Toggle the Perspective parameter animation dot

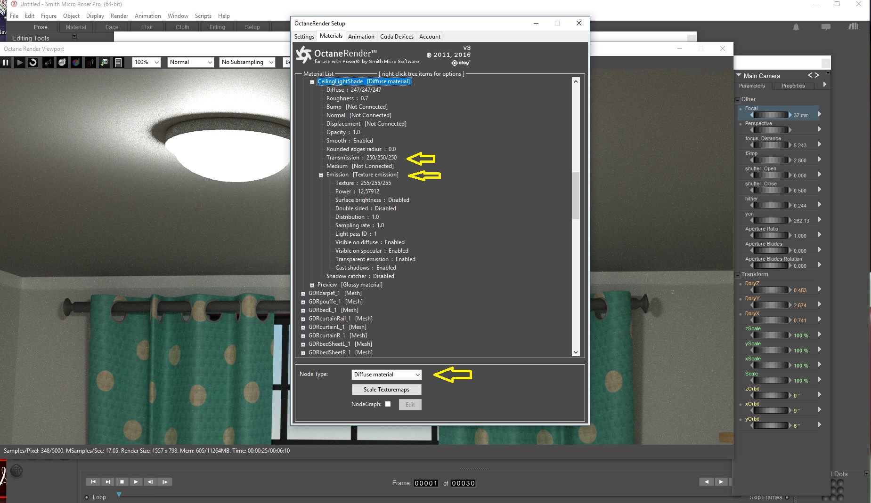pyautogui.click(x=741, y=124)
